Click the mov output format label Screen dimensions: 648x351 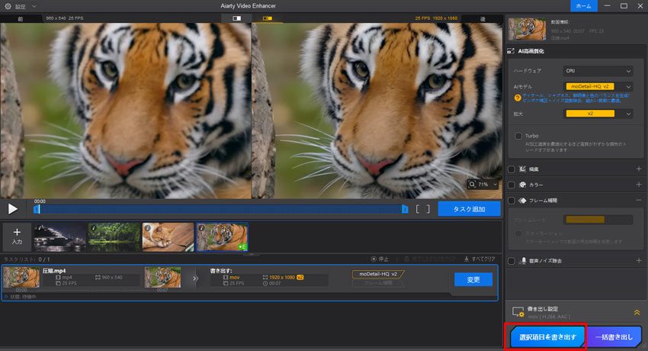(235, 278)
